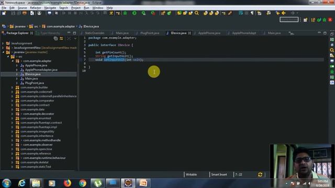
Task: Toggle Link with Editor in Package Explorer
Action: [x=61, y=39]
